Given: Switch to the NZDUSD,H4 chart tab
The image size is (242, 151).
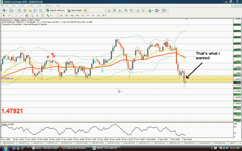Looking at the screenshot, I should pyautogui.click(x=190, y=143).
